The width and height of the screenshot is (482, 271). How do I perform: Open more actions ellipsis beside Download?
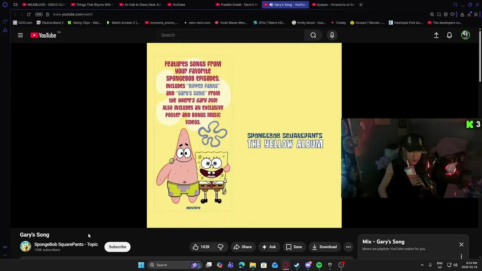click(348, 247)
